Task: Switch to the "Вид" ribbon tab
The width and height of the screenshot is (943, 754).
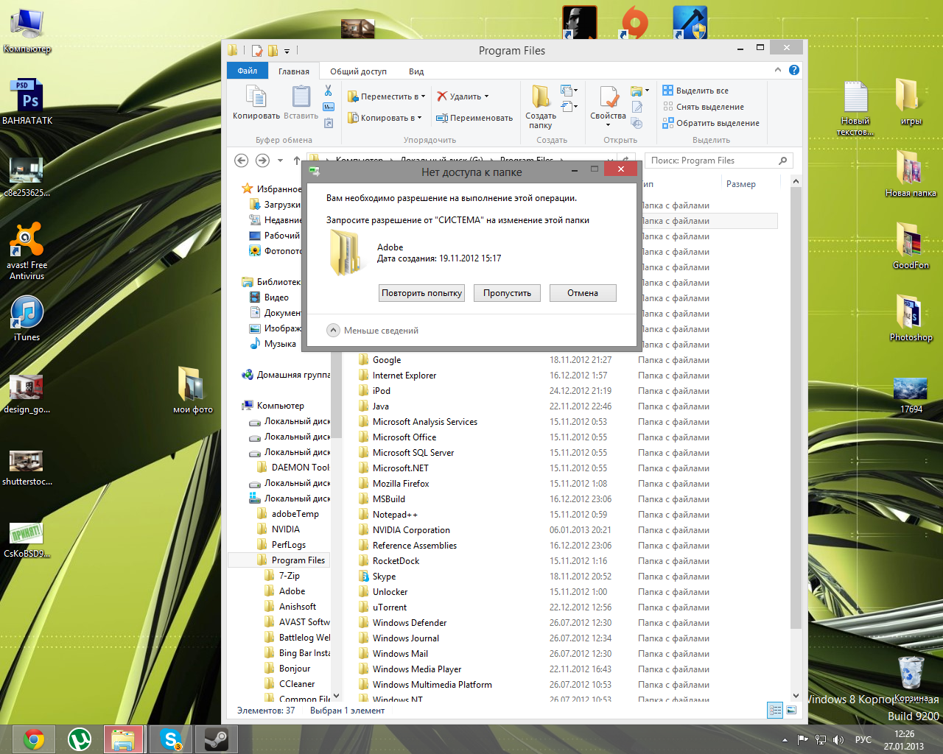Action: coord(416,71)
